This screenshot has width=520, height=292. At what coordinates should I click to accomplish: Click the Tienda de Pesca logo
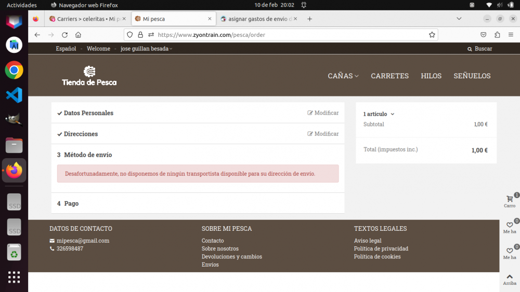[89, 76]
